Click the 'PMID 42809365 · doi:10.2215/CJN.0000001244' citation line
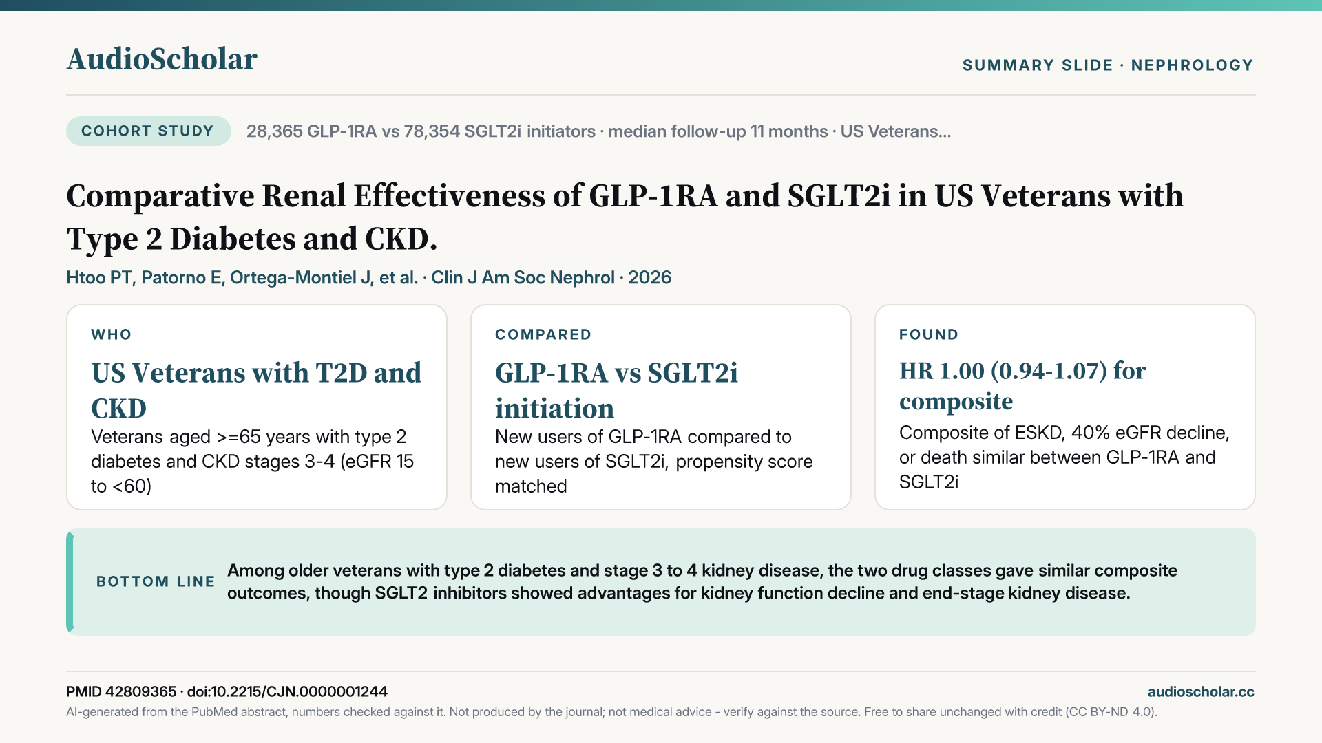This screenshot has height=743, width=1322. [x=227, y=691]
